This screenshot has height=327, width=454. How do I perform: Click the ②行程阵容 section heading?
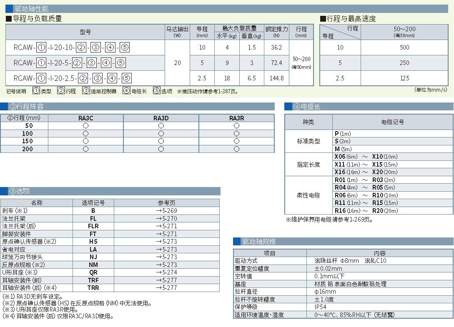click(26, 107)
